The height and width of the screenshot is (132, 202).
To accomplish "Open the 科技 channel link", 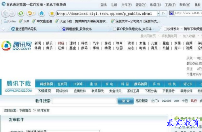I will tap(84, 43).
